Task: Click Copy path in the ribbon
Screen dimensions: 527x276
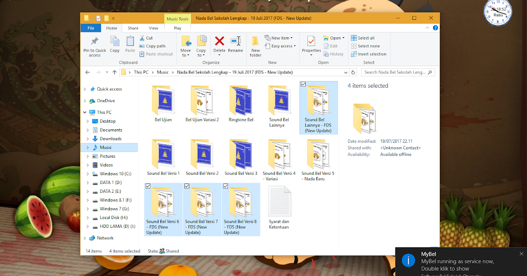Action: [x=152, y=46]
